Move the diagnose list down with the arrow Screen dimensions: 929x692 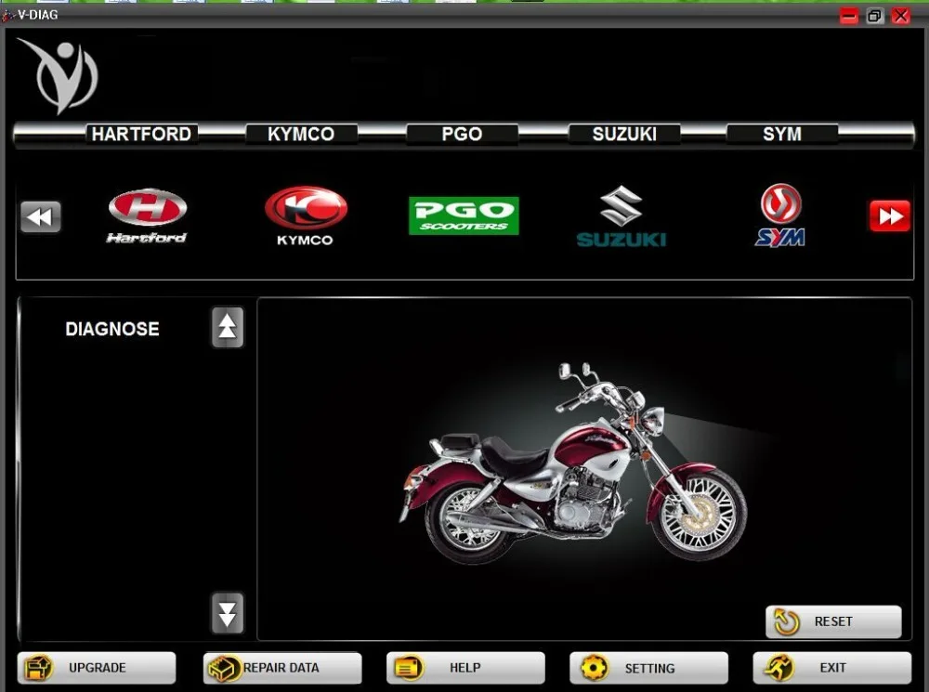point(228,613)
